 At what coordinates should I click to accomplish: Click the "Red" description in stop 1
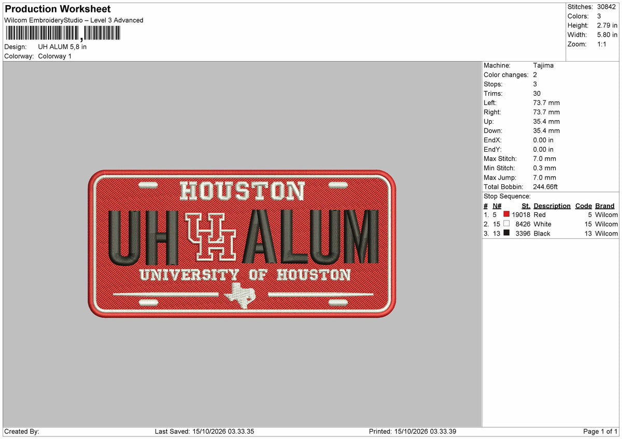pyautogui.click(x=540, y=214)
